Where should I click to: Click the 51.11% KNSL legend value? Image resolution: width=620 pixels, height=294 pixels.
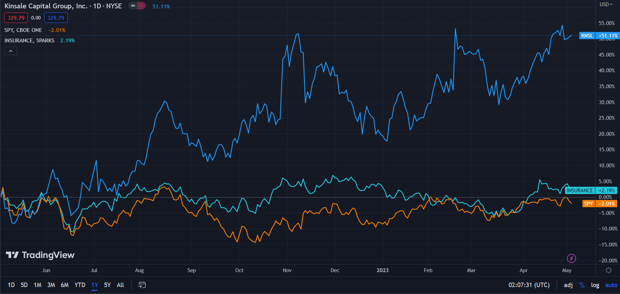click(x=161, y=6)
